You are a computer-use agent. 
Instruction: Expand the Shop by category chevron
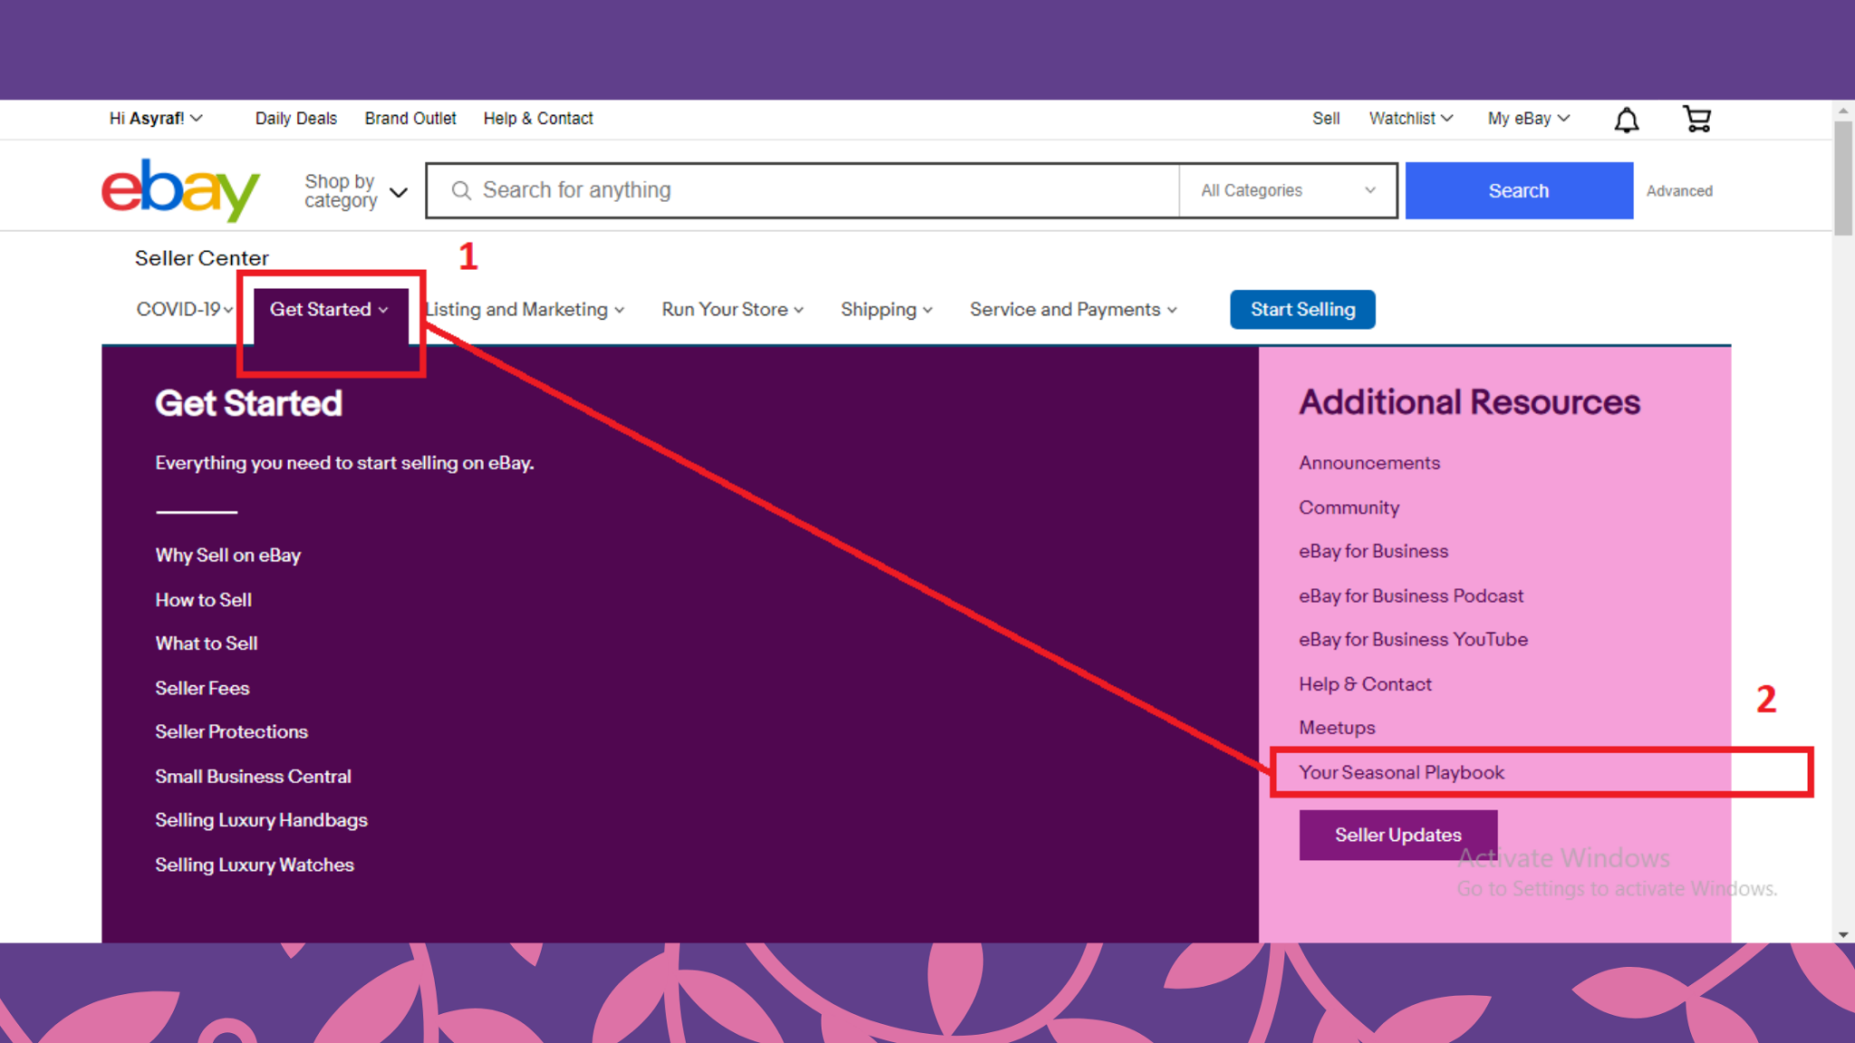[399, 192]
